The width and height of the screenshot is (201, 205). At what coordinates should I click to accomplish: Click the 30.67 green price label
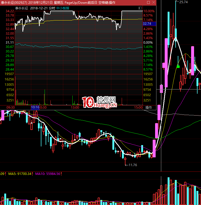[x=10, y=47]
